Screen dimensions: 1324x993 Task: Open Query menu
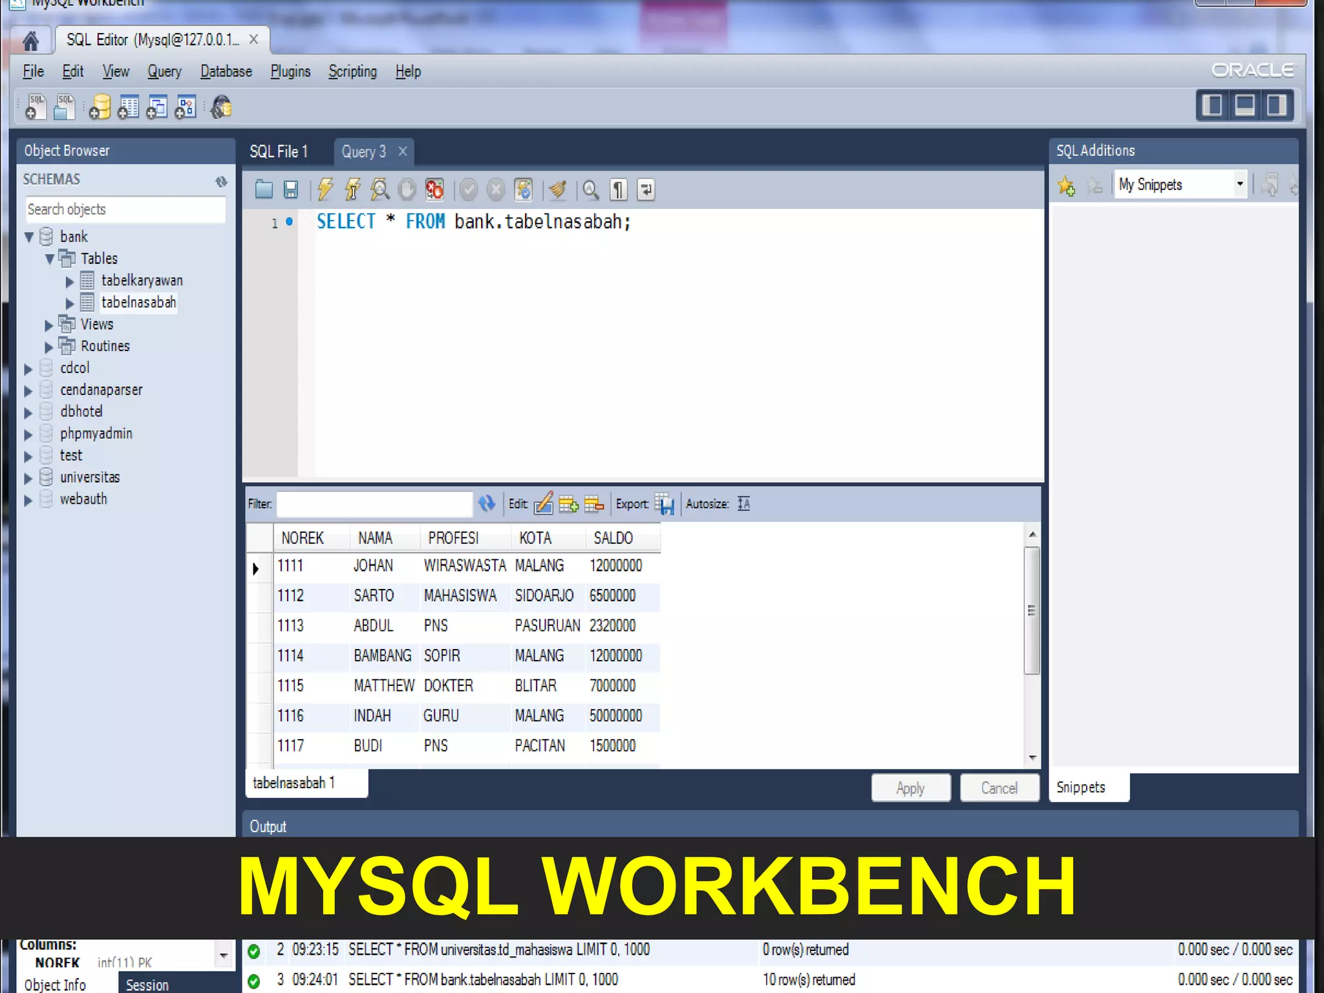(164, 71)
